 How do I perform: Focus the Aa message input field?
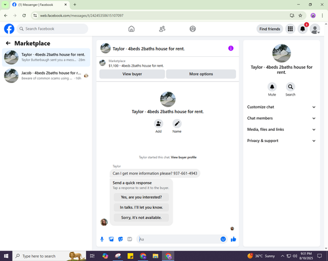tap(178, 239)
